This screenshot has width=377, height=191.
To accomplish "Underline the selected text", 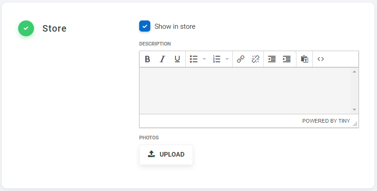I will coord(177,59).
